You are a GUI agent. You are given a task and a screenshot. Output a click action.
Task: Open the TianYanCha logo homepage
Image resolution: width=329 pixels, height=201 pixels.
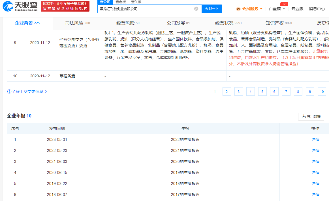tap(20, 6)
